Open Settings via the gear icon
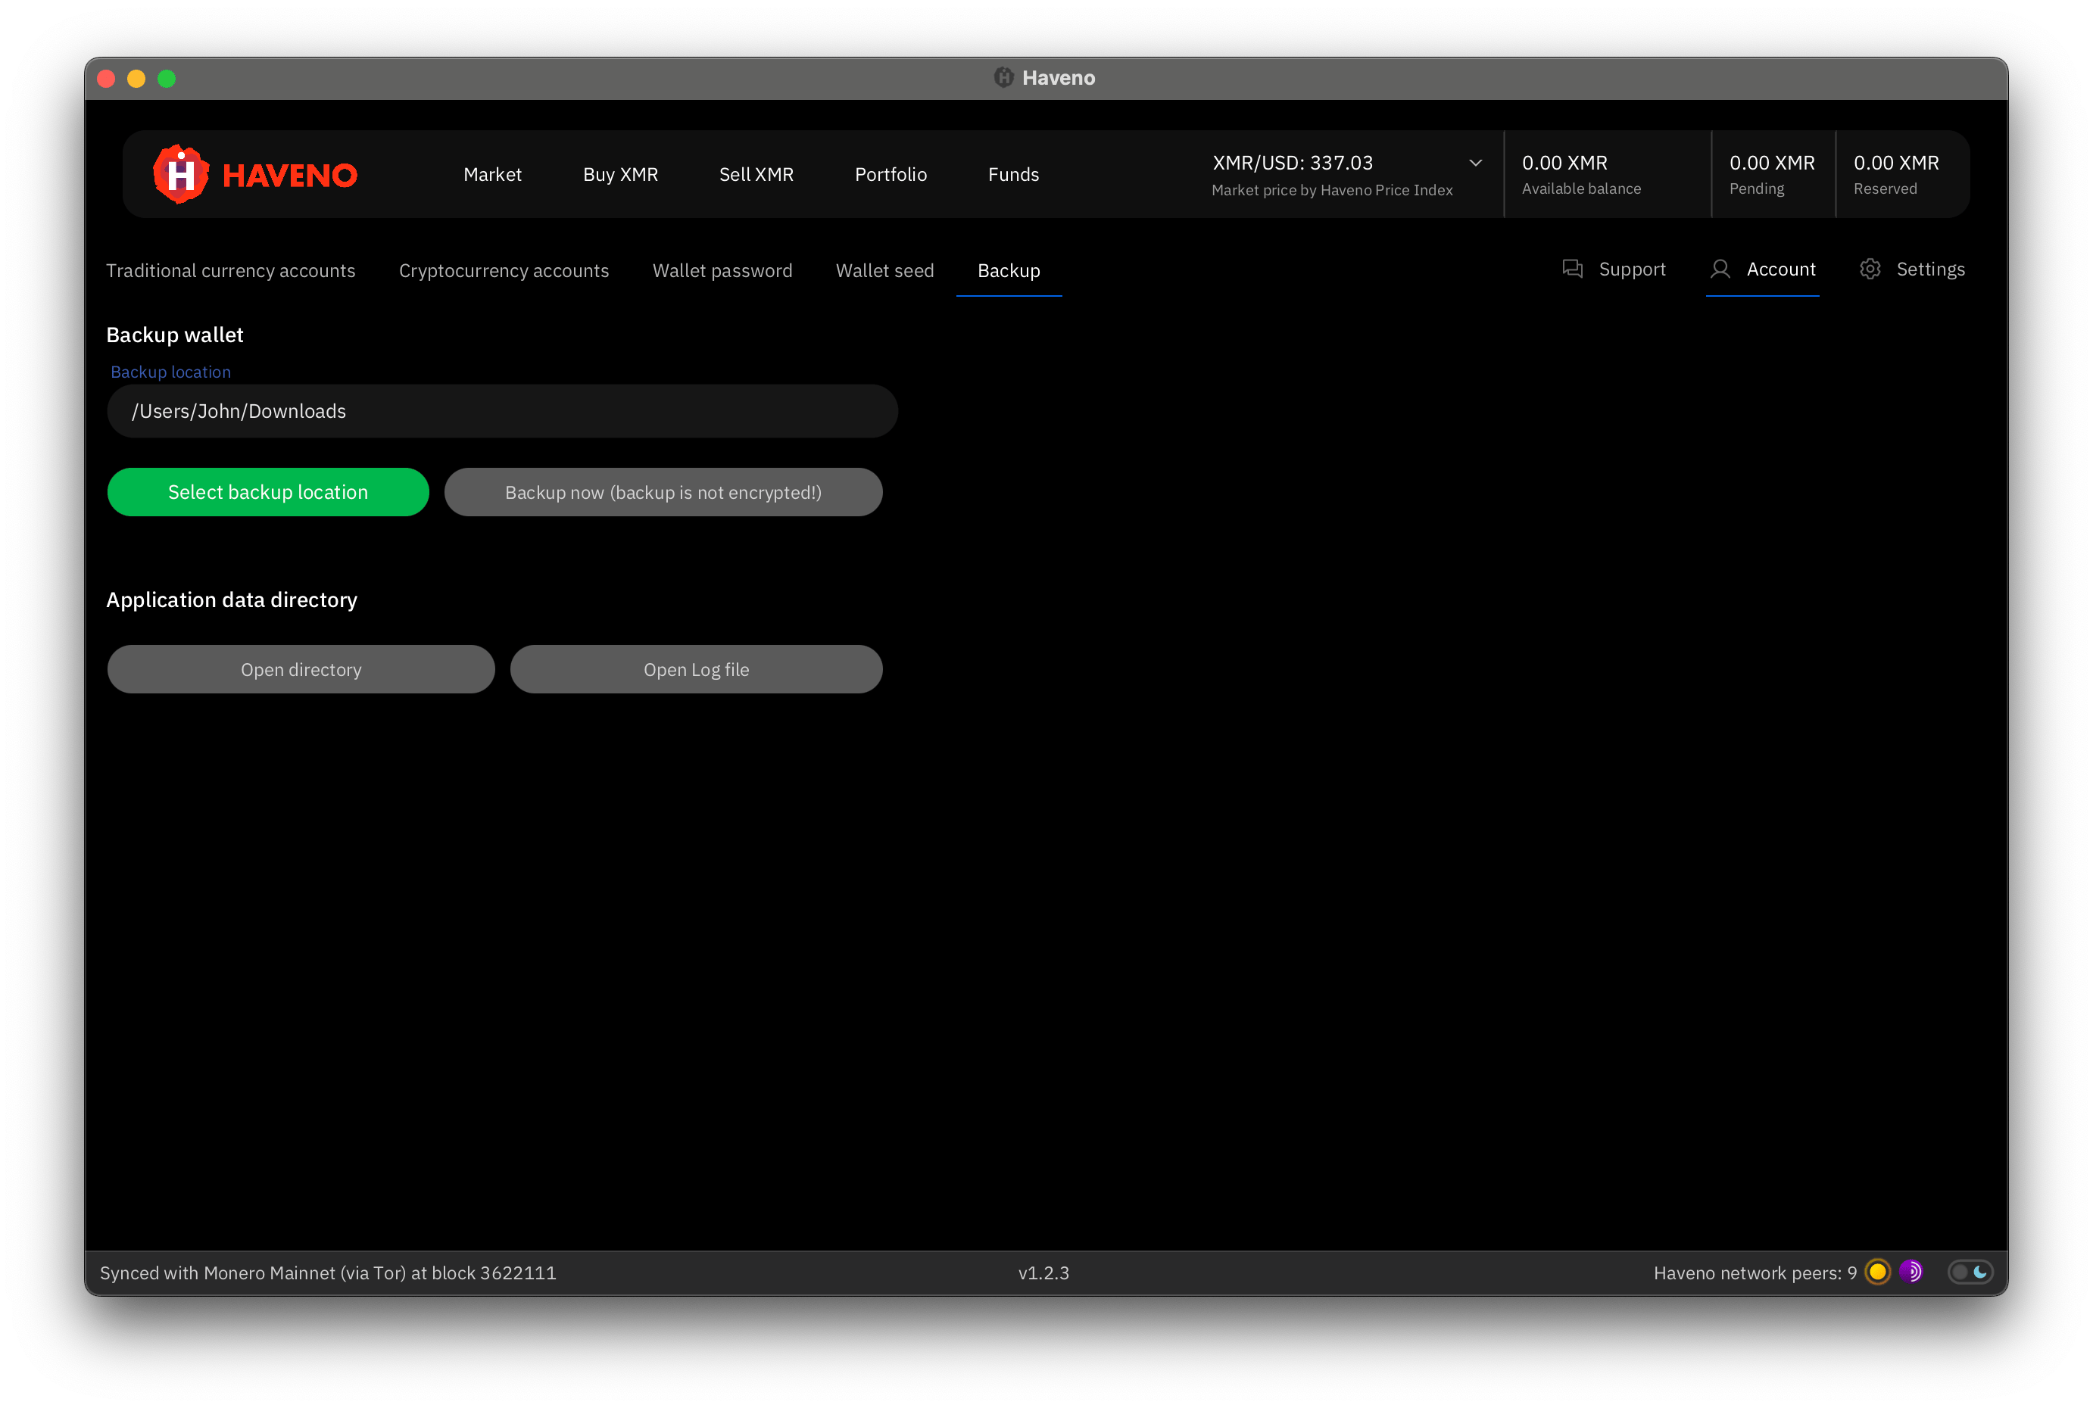Viewport: 2093px width, 1408px height. tap(1871, 269)
